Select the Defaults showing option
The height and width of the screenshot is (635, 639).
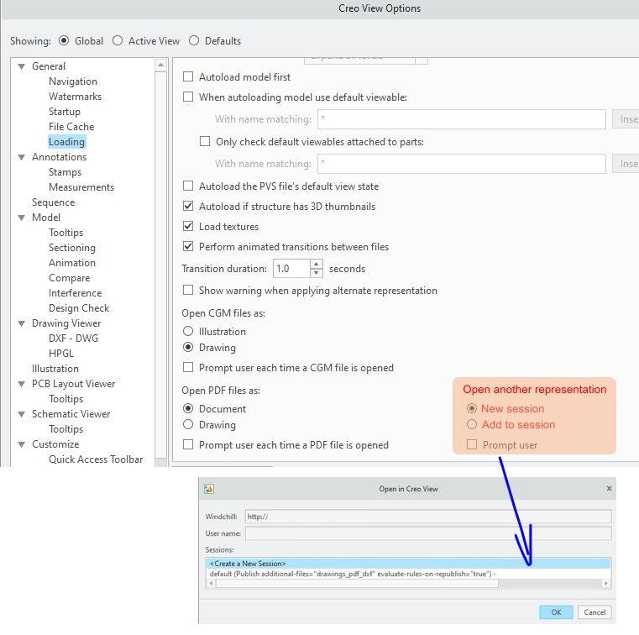[194, 41]
